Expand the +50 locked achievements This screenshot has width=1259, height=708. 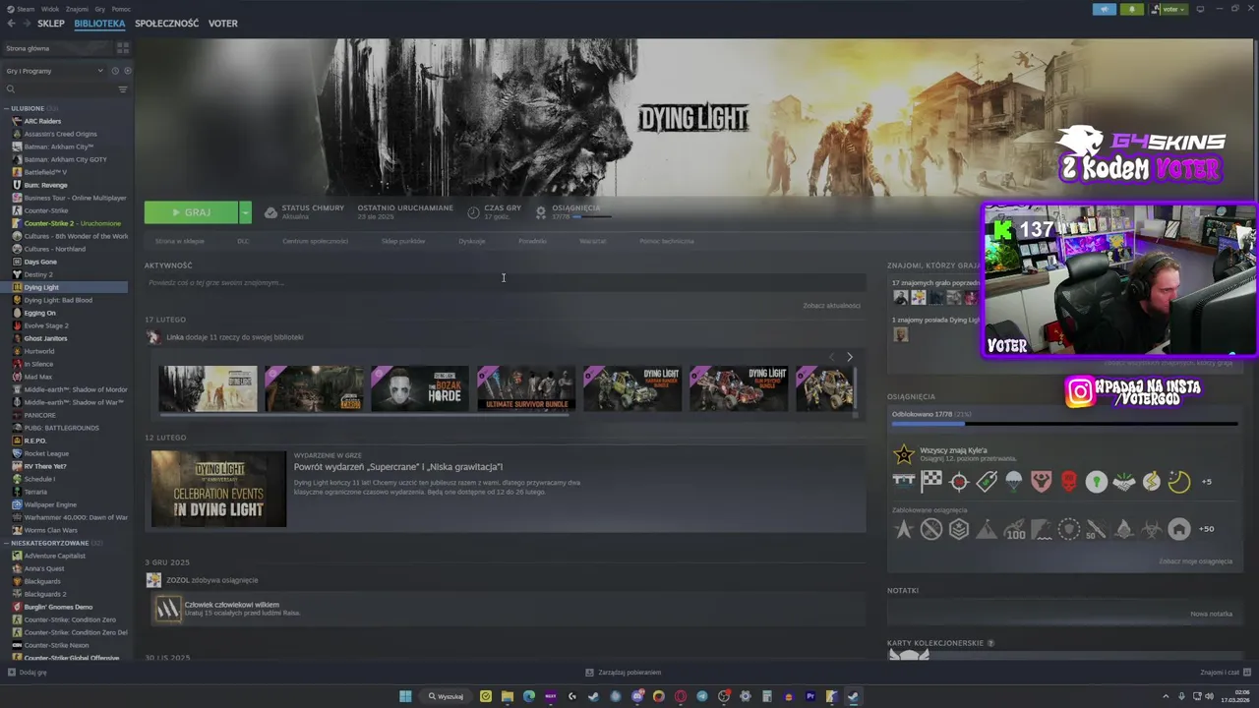(x=1207, y=529)
